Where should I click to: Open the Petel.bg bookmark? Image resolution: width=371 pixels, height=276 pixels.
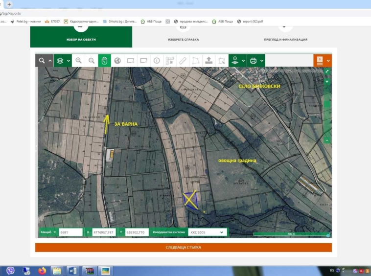(x=26, y=21)
